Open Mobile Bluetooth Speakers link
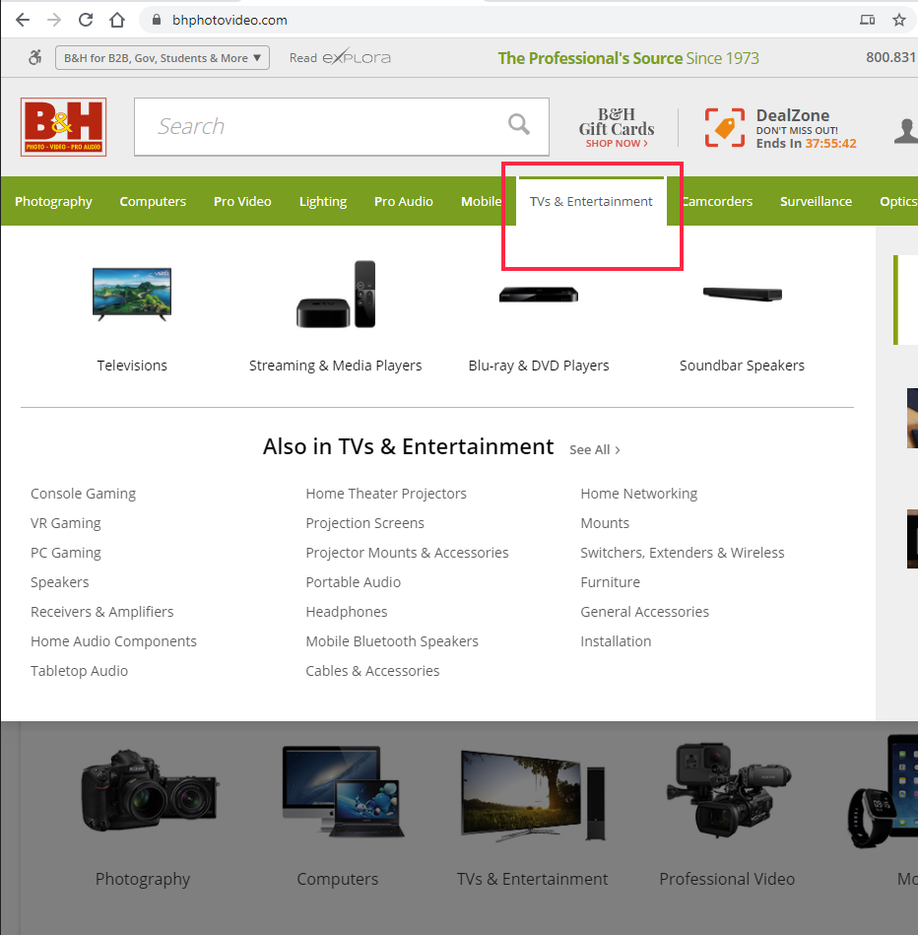 tap(392, 641)
